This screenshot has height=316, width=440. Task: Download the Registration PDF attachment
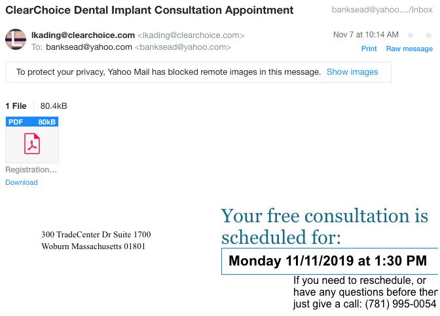pyautogui.click(x=22, y=182)
